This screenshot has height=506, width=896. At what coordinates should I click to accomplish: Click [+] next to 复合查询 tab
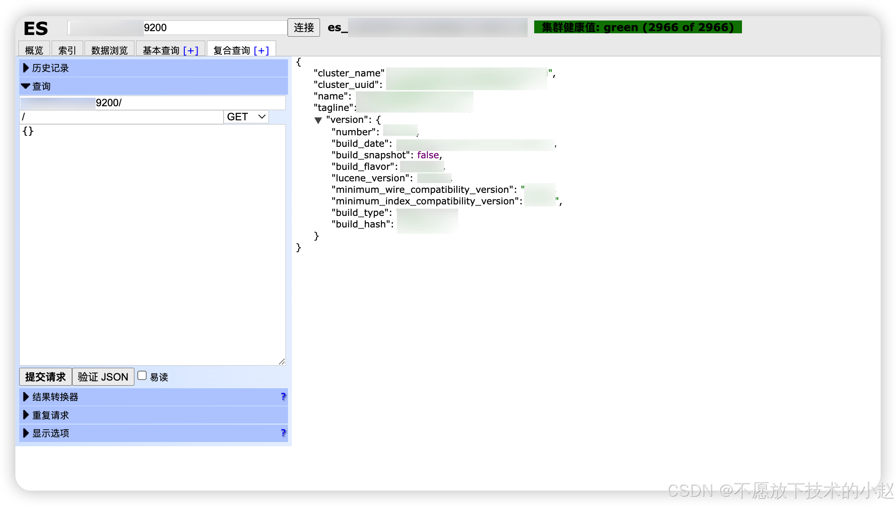coord(261,51)
